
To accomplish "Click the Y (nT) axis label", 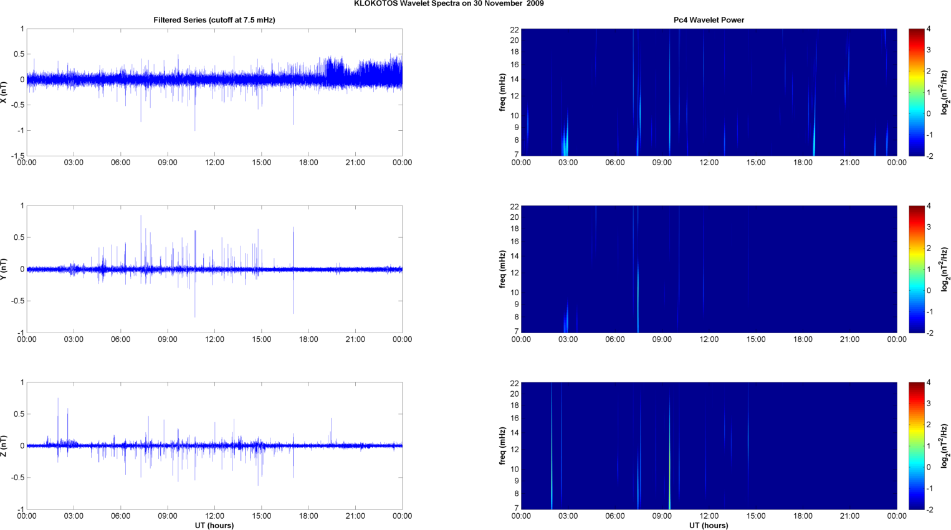I will (x=4, y=269).
